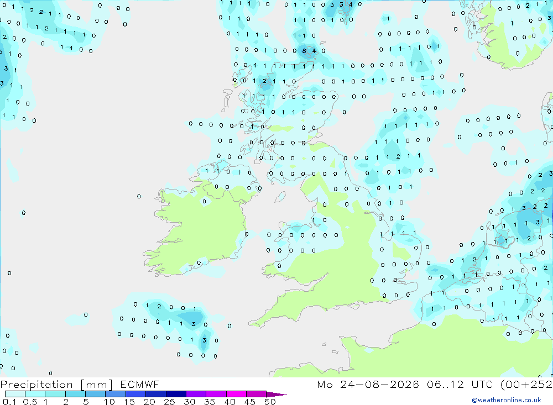Open the weatheronline.co.uk copyright link
The height and width of the screenshot is (405, 553).
(507, 400)
